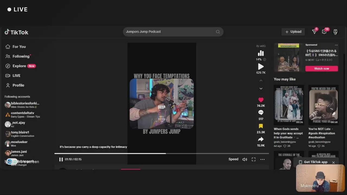Open sponsored U-NEXT ad thumbnail
The height and width of the screenshot is (195, 347).
(288, 58)
